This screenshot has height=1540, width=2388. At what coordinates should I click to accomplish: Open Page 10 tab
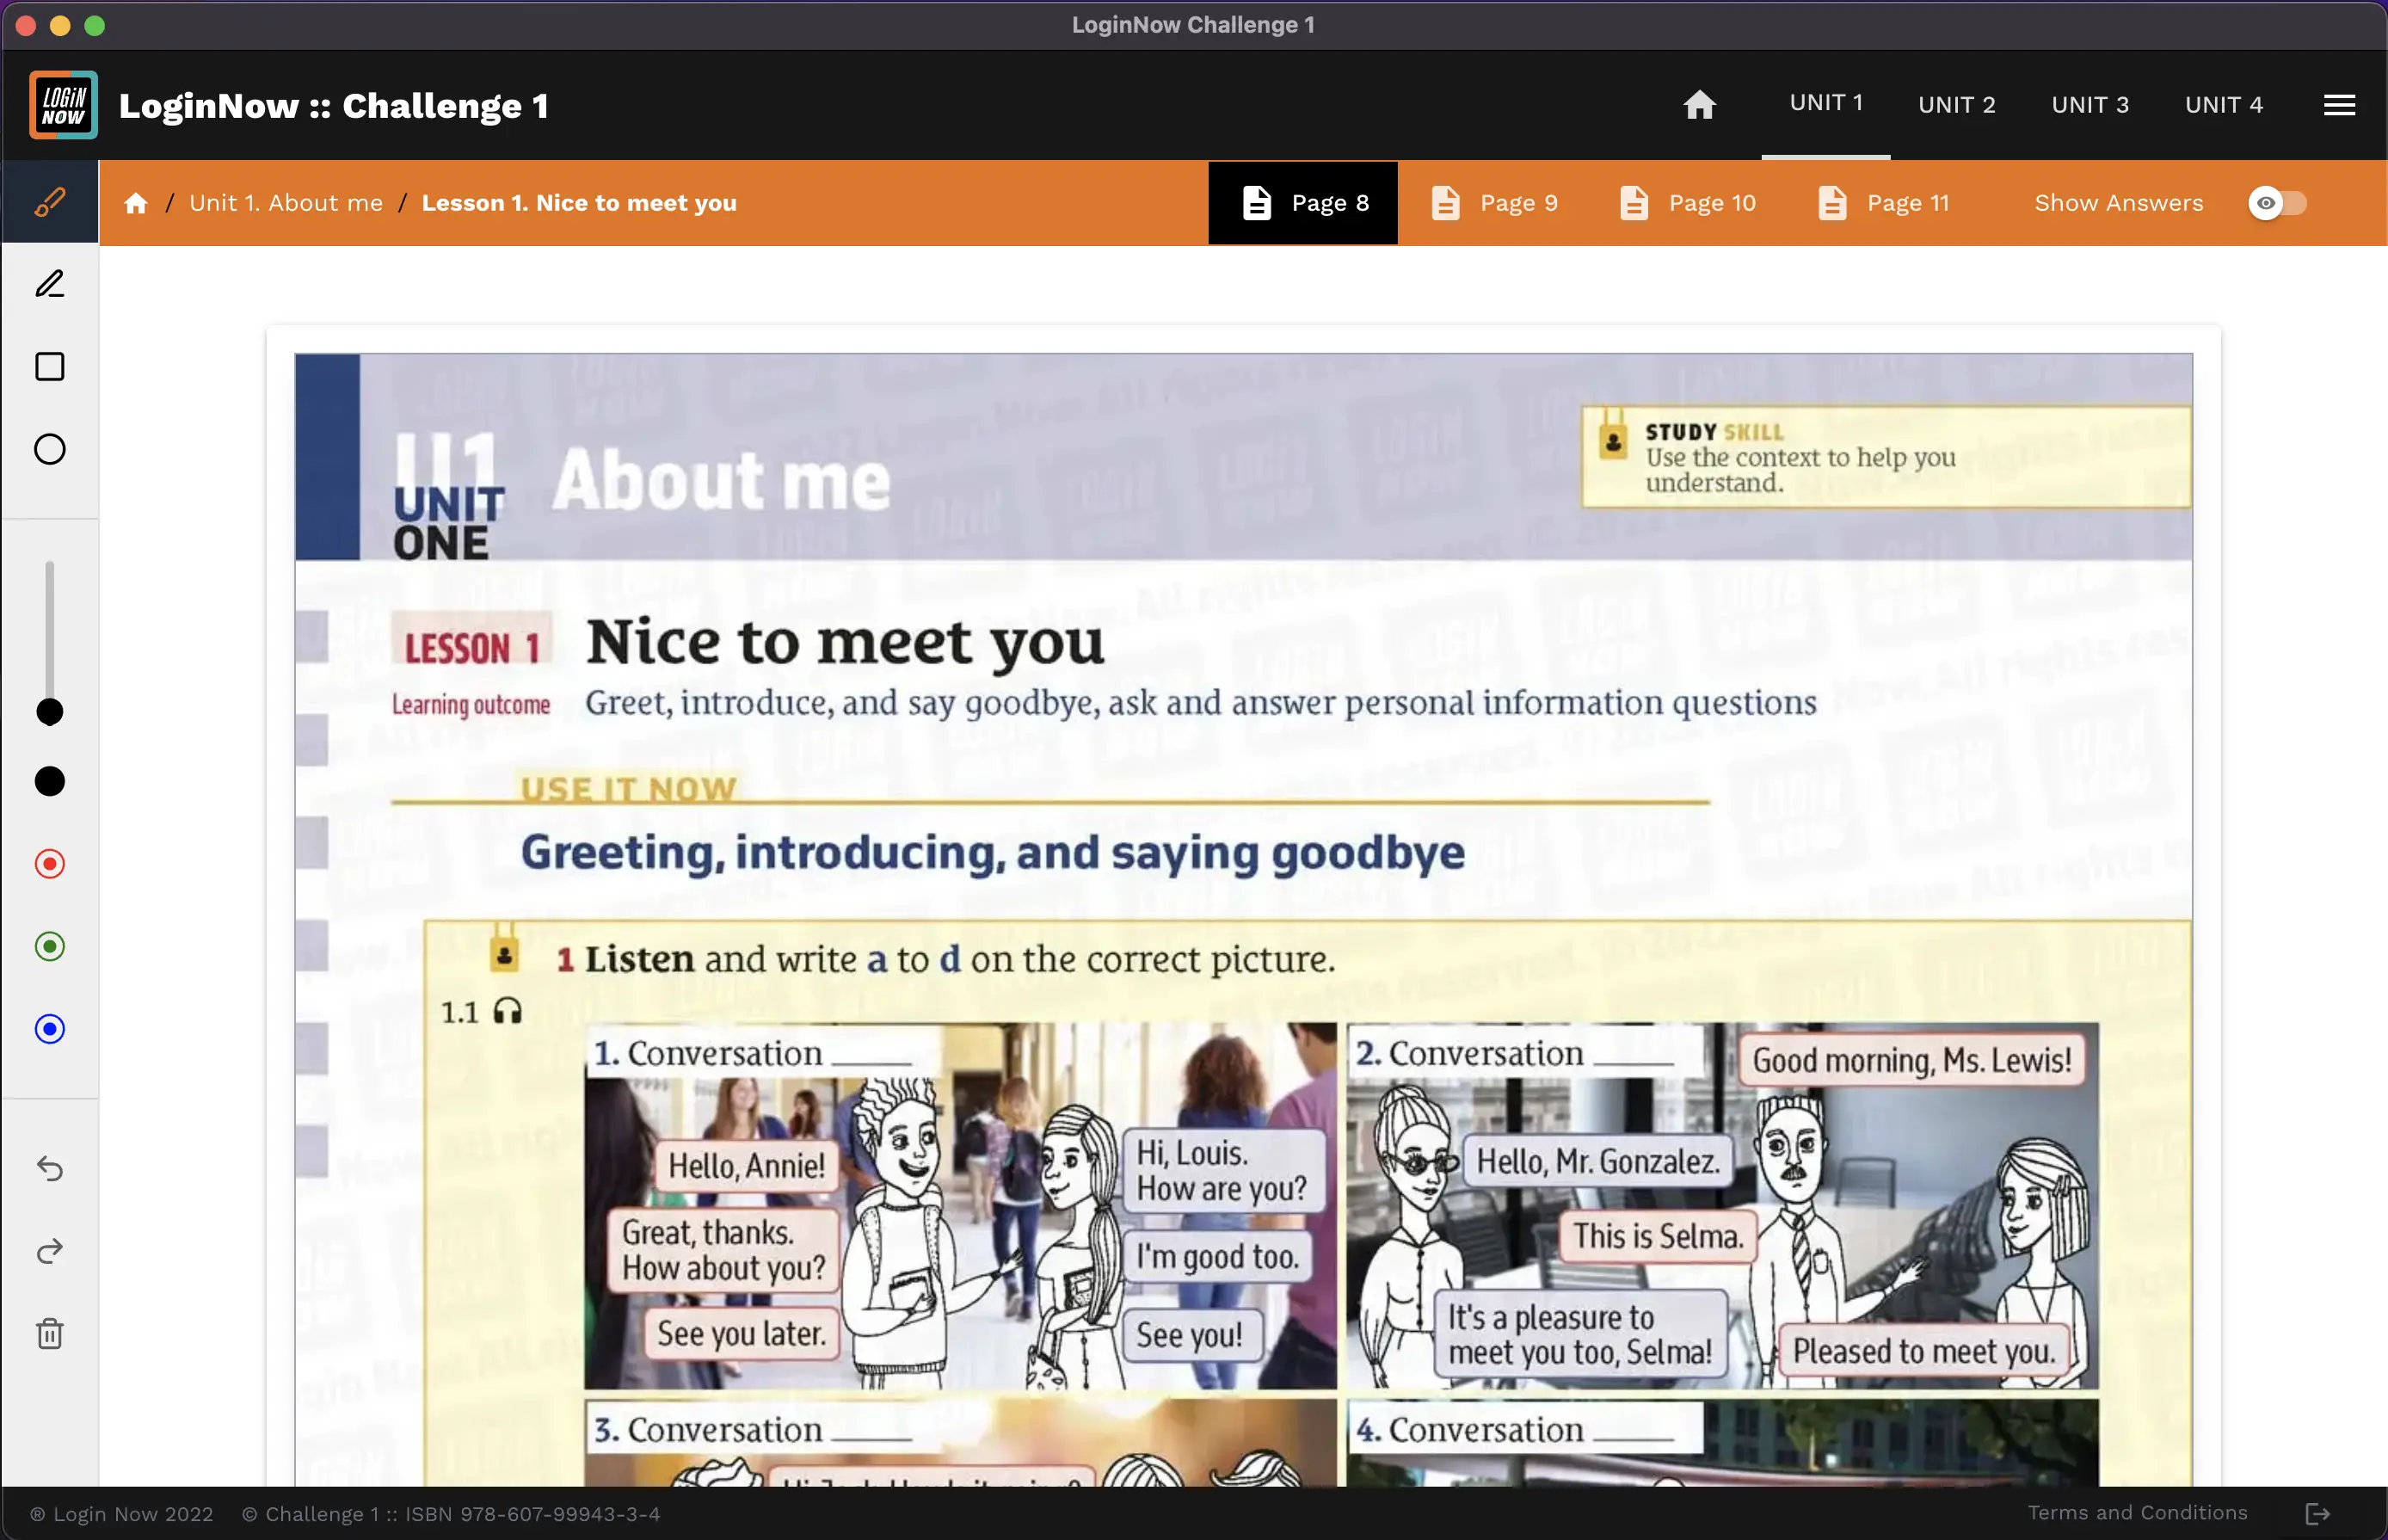(x=1687, y=203)
